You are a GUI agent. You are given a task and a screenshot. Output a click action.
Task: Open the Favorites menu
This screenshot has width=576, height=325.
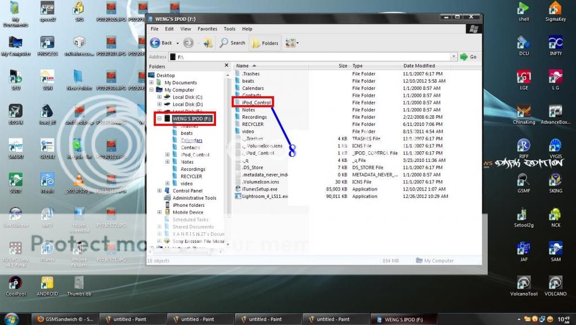click(x=207, y=29)
